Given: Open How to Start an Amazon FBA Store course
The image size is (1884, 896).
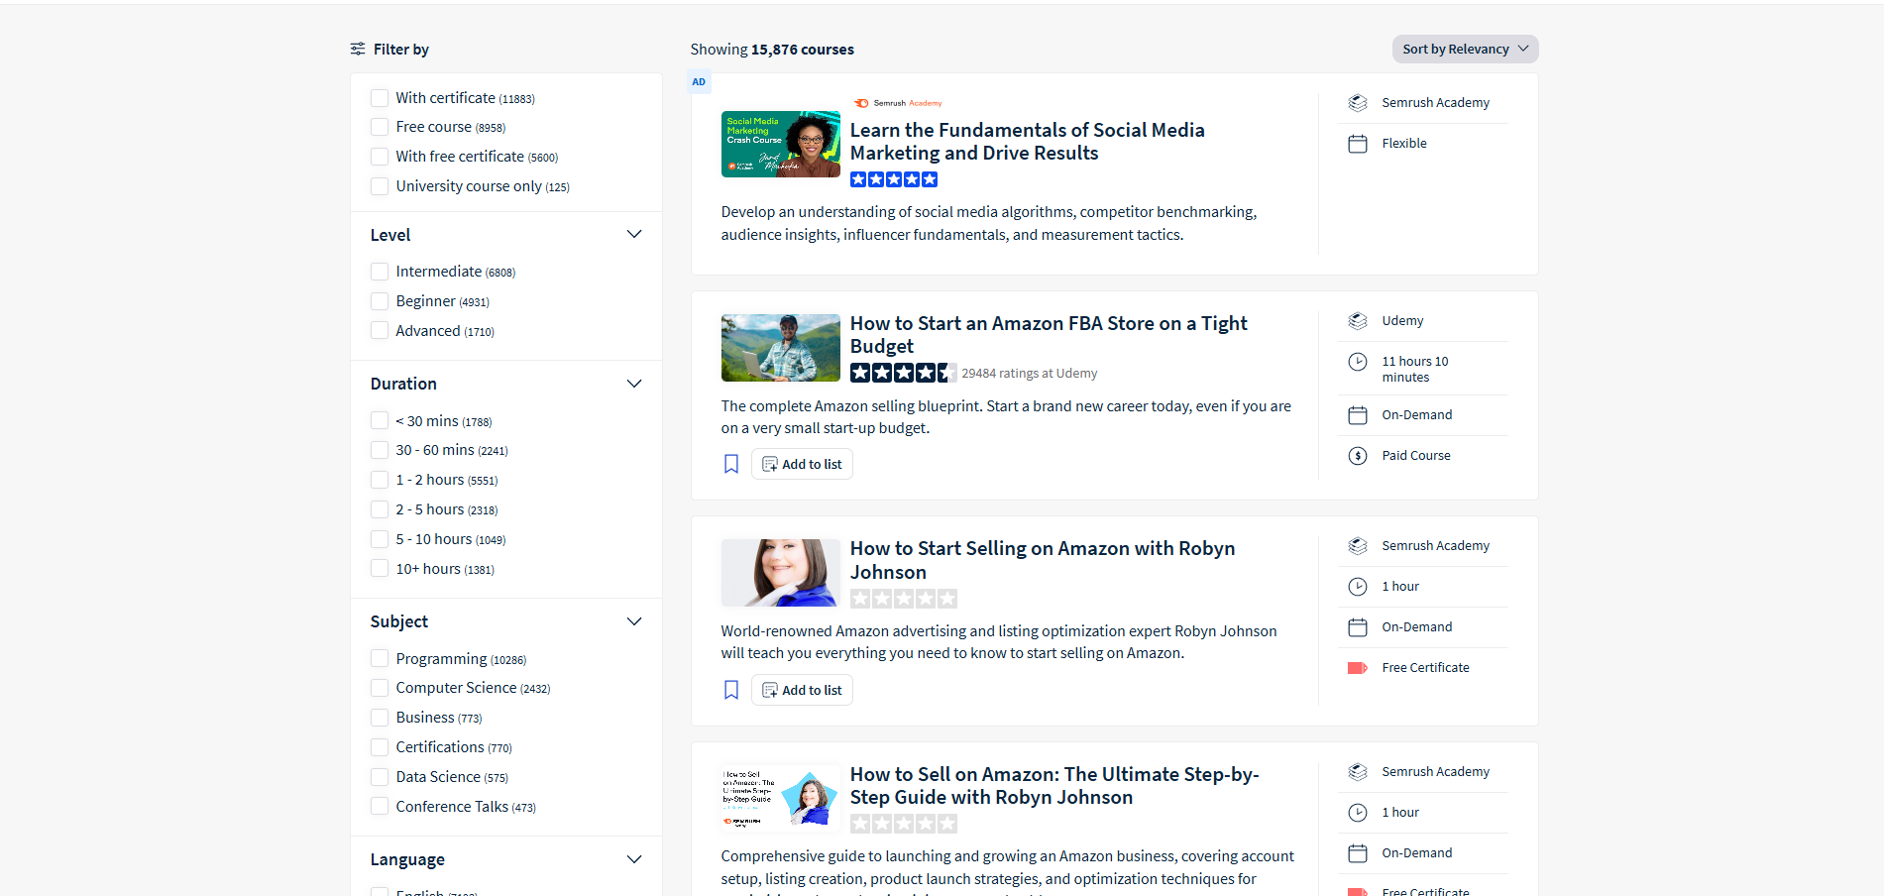Looking at the screenshot, I should [x=1049, y=335].
